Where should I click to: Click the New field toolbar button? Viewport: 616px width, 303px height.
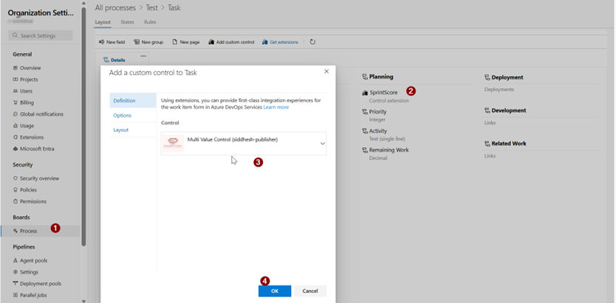[112, 42]
